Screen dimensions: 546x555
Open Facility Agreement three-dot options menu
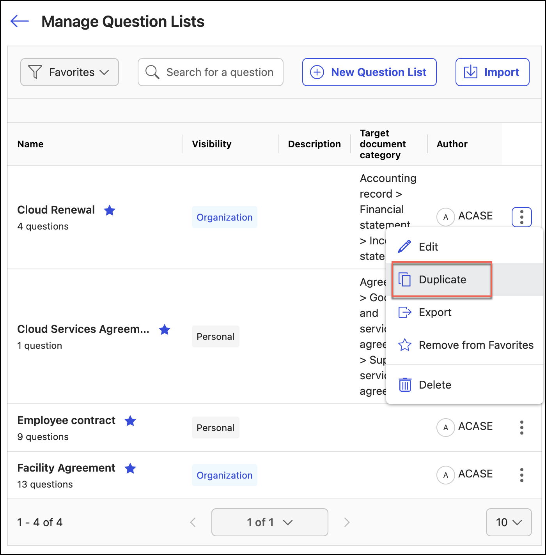tap(521, 475)
